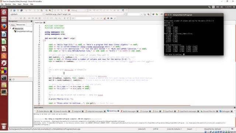Click the Ubuntu dash home icon

pos(4,12)
